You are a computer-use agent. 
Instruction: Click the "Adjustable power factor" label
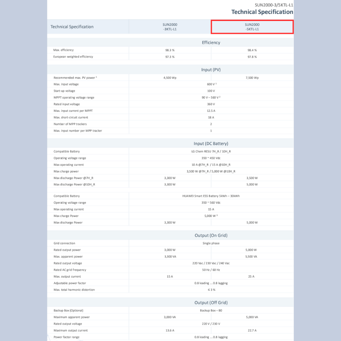coord(70,283)
